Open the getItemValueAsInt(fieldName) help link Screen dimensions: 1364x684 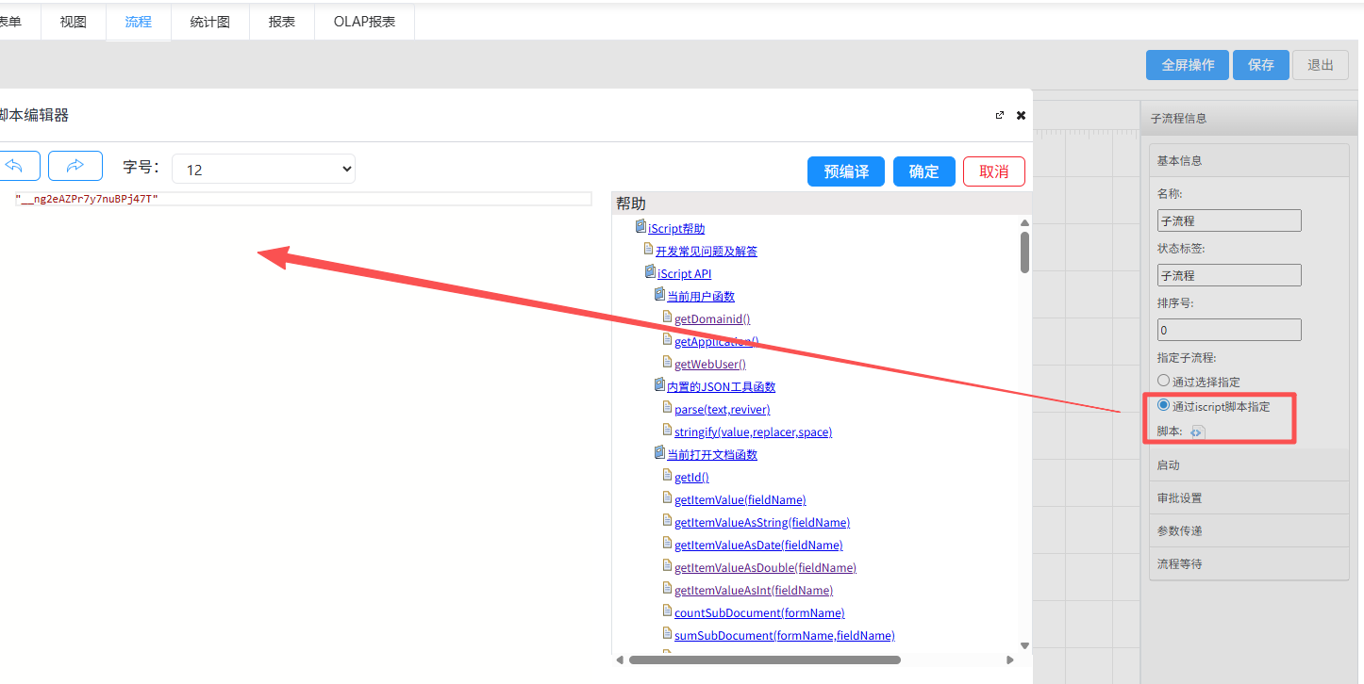754,591
